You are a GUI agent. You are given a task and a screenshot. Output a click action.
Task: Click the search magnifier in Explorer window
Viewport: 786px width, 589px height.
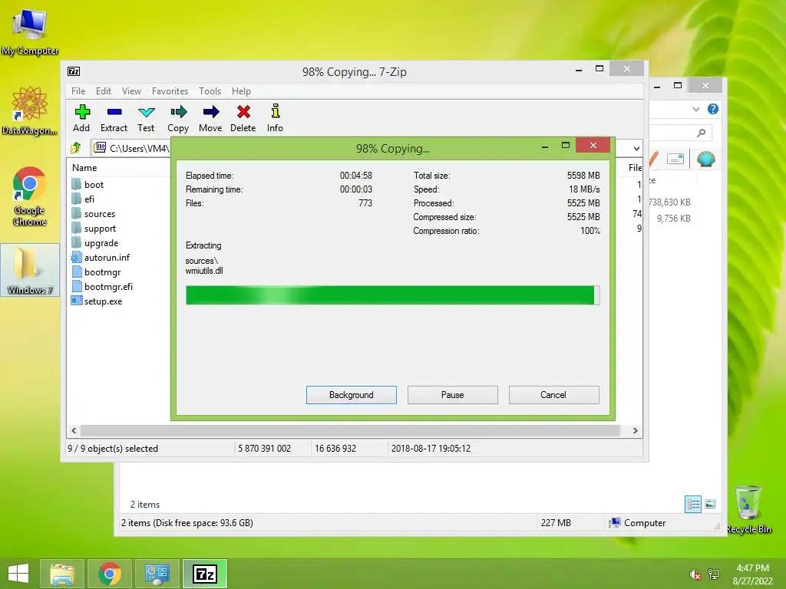click(701, 132)
